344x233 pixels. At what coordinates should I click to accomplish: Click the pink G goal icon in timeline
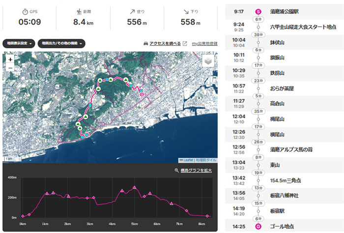click(x=258, y=227)
